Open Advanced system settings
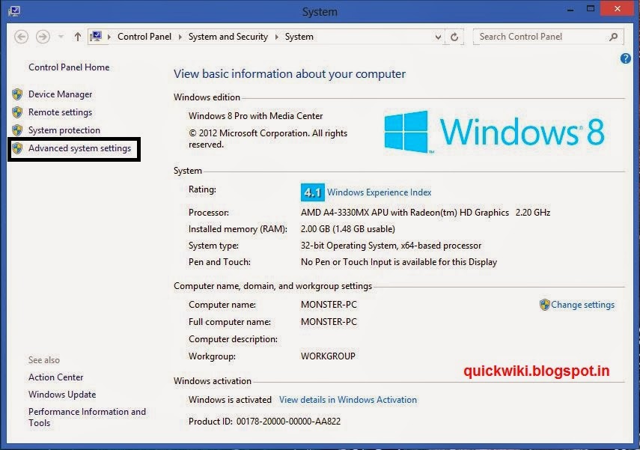Image resolution: width=640 pixels, height=450 pixels. click(x=79, y=148)
